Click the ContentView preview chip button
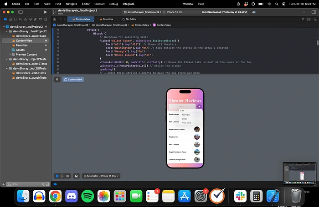The image size is (319, 207). click(73, 79)
